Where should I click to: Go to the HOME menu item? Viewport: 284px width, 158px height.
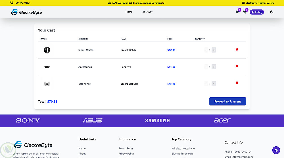tap(129, 12)
